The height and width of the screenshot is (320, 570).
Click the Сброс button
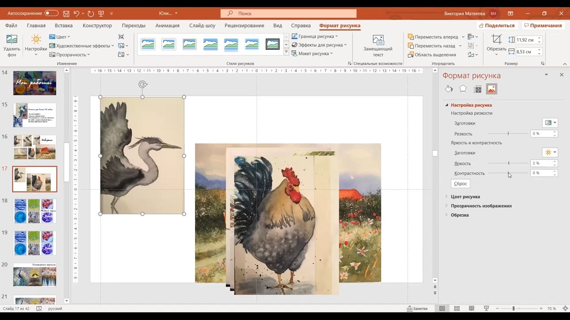click(460, 184)
